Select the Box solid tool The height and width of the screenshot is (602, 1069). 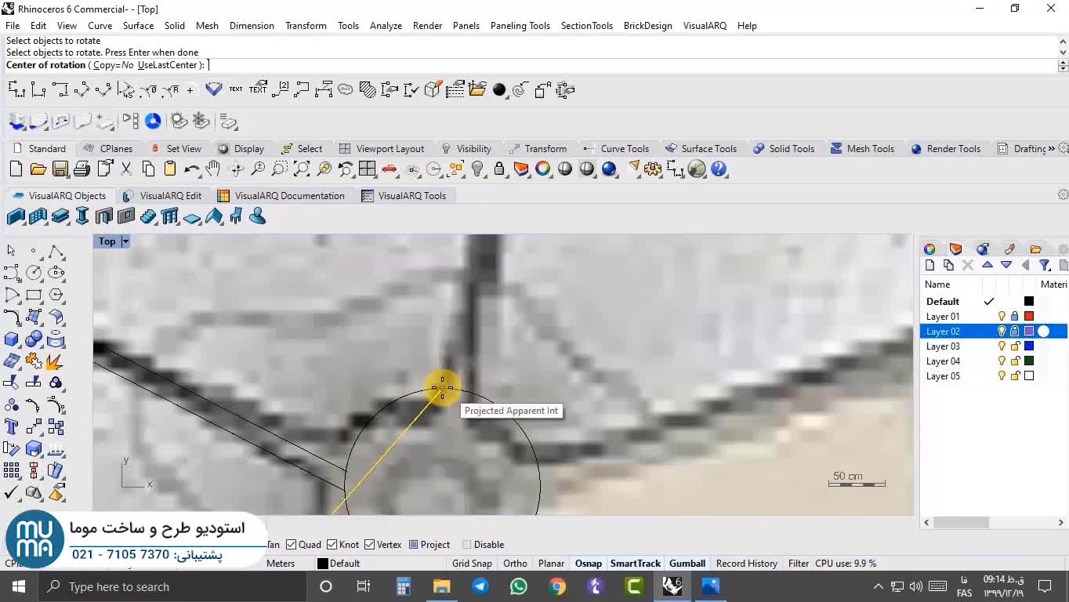[12, 339]
